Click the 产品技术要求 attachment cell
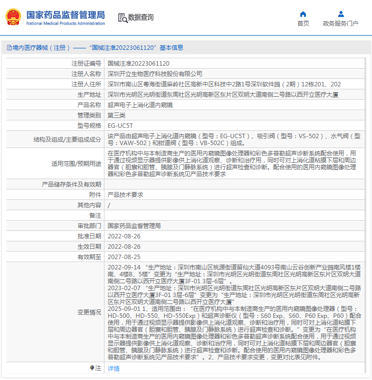Screen dimensions: 372x380 coord(125,195)
